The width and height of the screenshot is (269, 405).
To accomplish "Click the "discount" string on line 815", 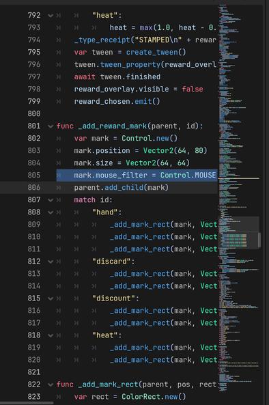I will point(113,298).
